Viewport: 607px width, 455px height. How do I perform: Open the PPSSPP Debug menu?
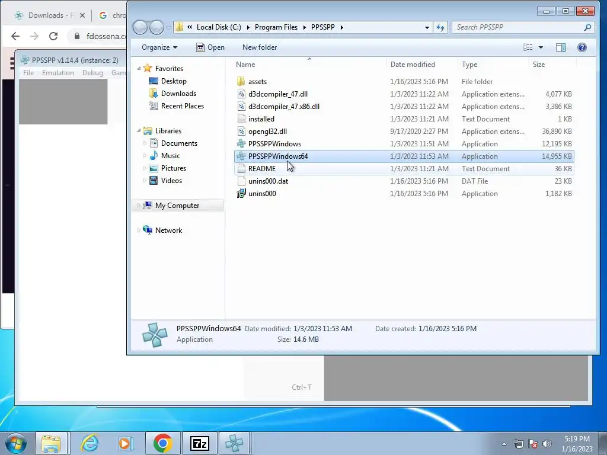point(92,73)
